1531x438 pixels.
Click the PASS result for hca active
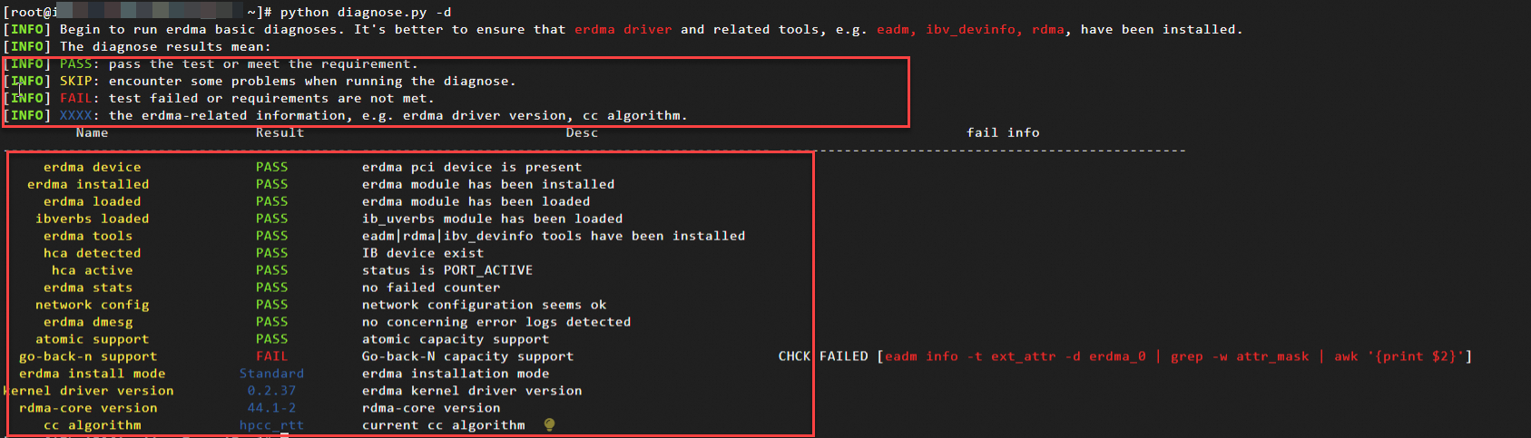271,270
